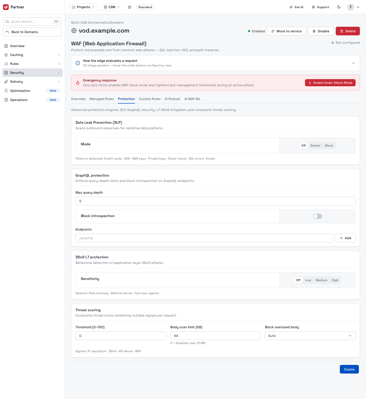Open the user account menu chevron
This screenshot has height=399, width=366.
[358, 7]
